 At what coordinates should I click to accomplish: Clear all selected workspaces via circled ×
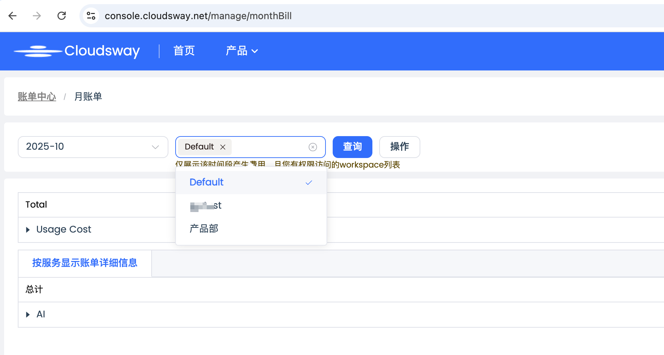pyautogui.click(x=312, y=147)
